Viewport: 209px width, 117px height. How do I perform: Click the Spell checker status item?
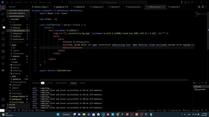tap(196, 110)
